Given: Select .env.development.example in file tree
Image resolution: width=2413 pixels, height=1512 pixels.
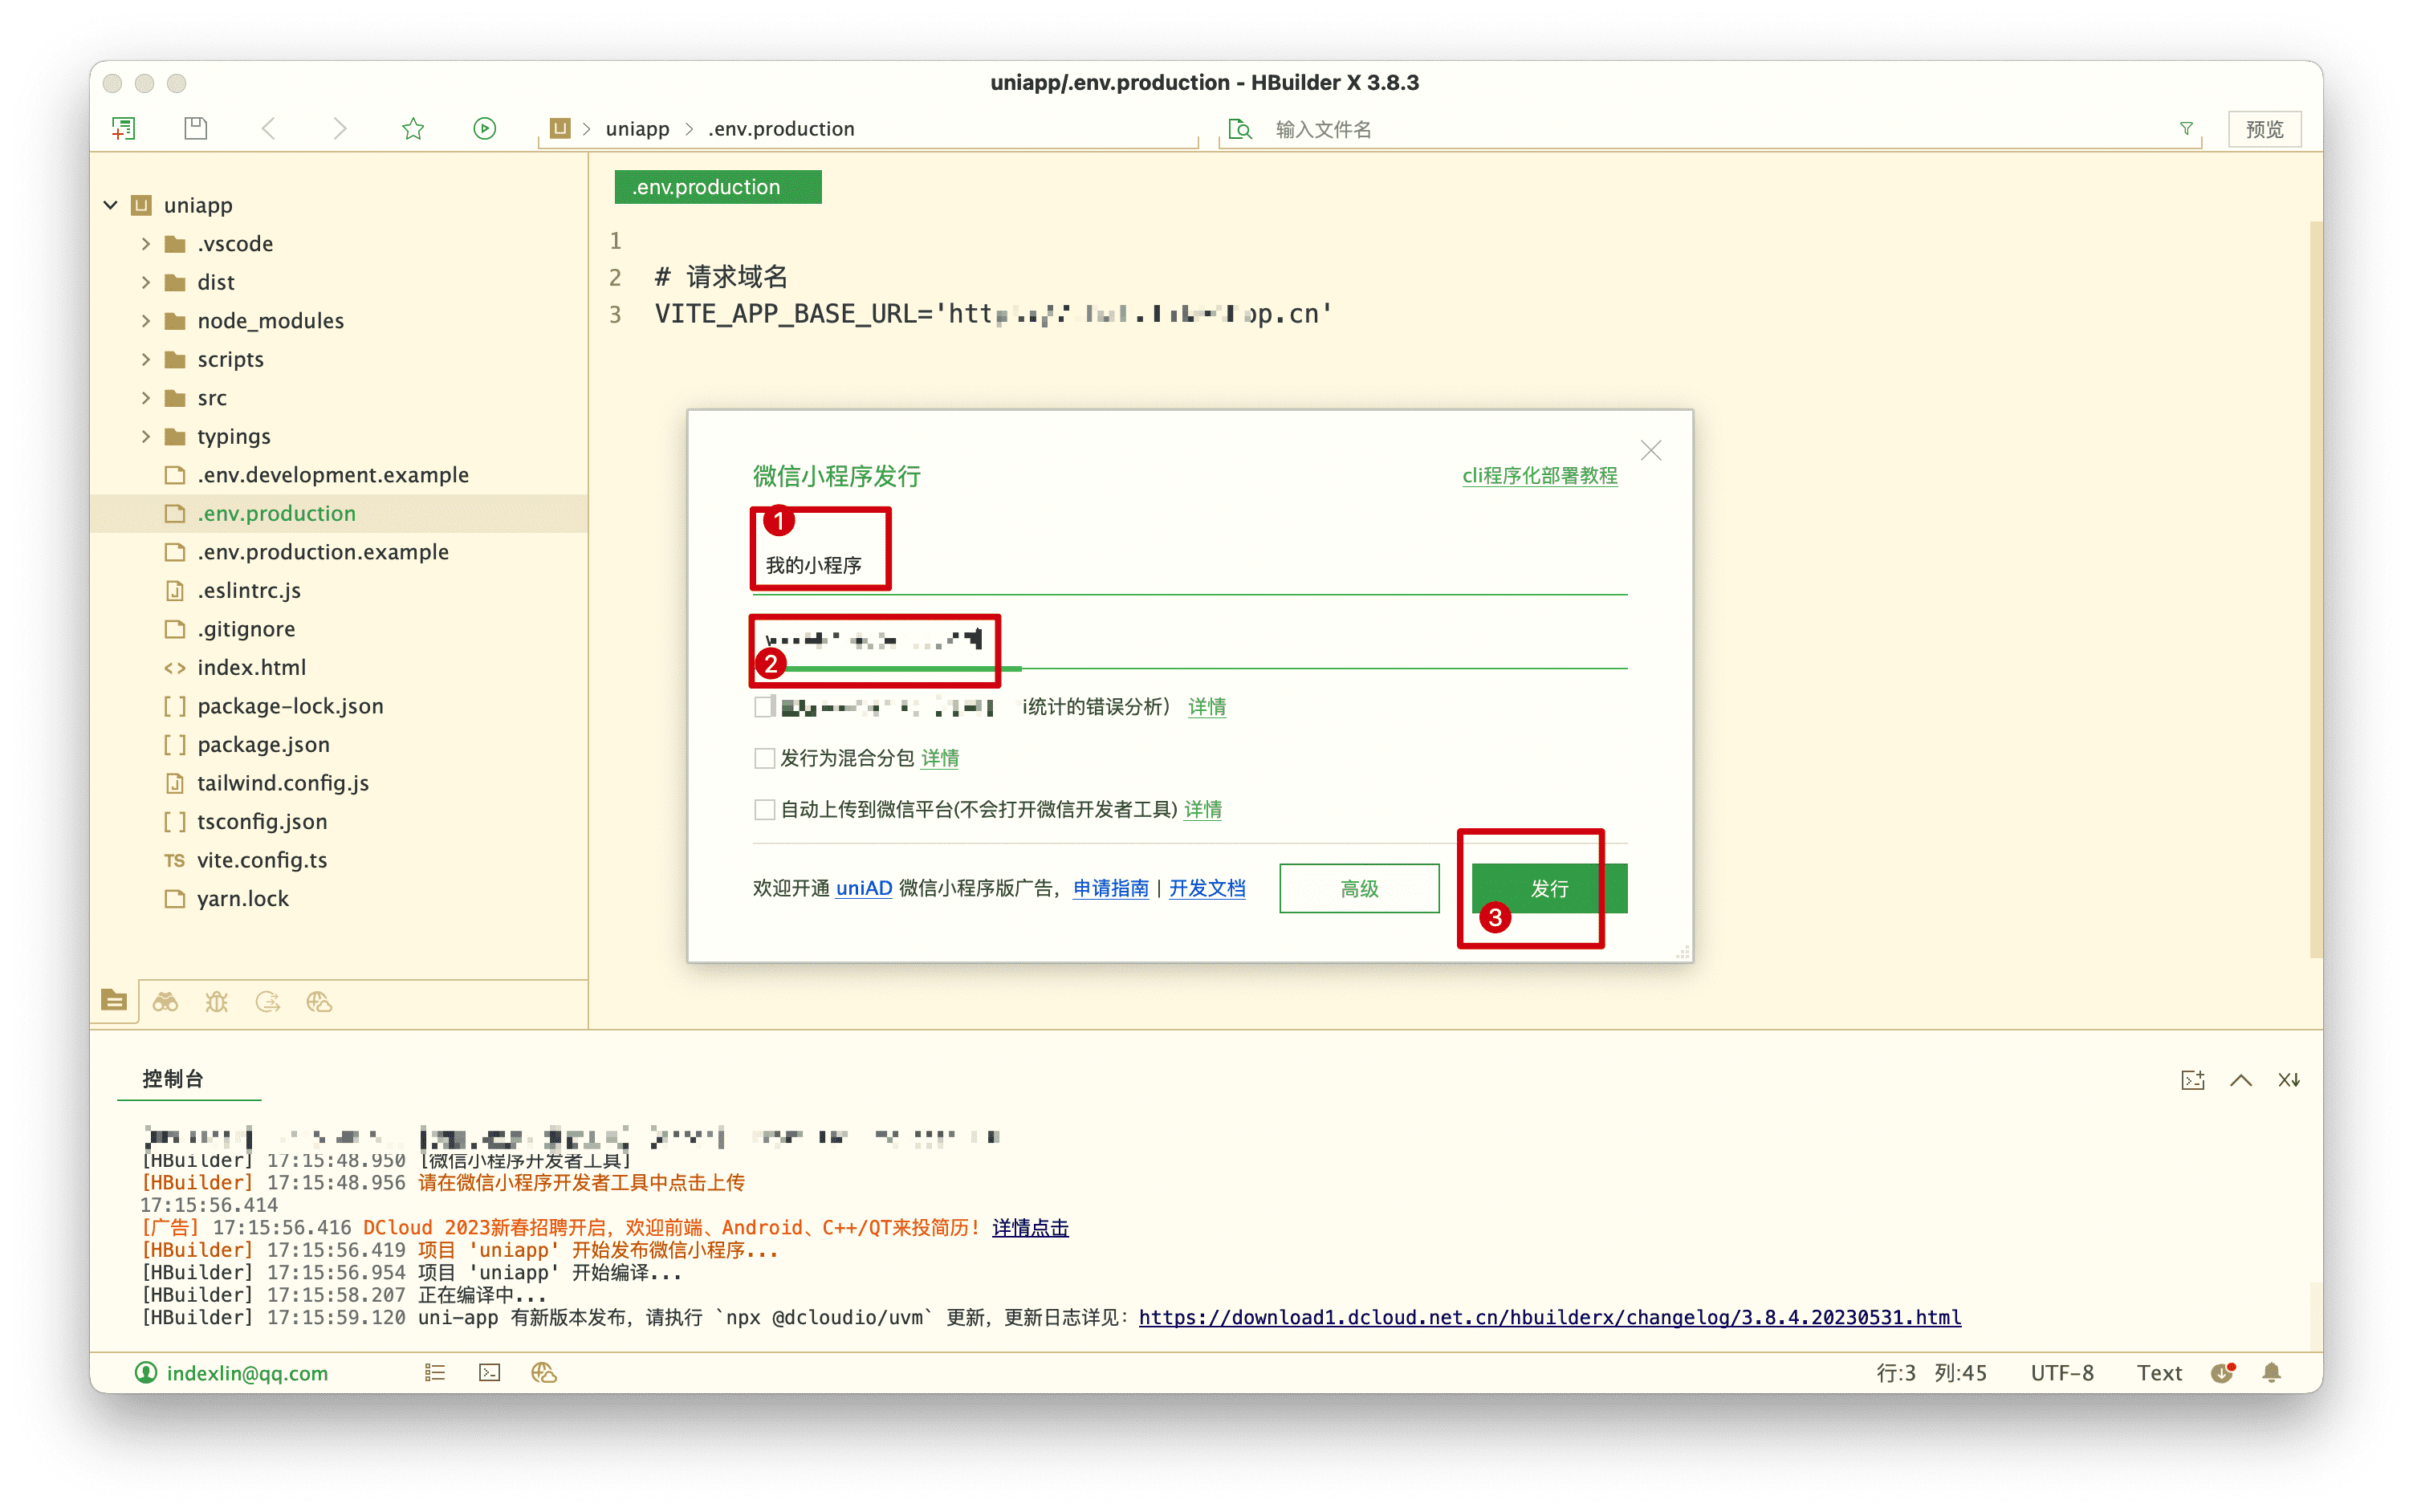Looking at the screenshot, I should coord(333,475).
